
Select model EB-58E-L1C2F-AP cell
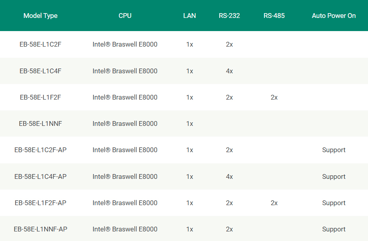(x=40, y=150)
